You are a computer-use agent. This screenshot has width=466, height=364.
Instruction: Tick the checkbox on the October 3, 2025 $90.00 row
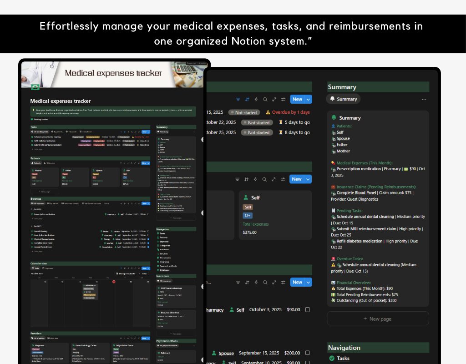point(308,309)
